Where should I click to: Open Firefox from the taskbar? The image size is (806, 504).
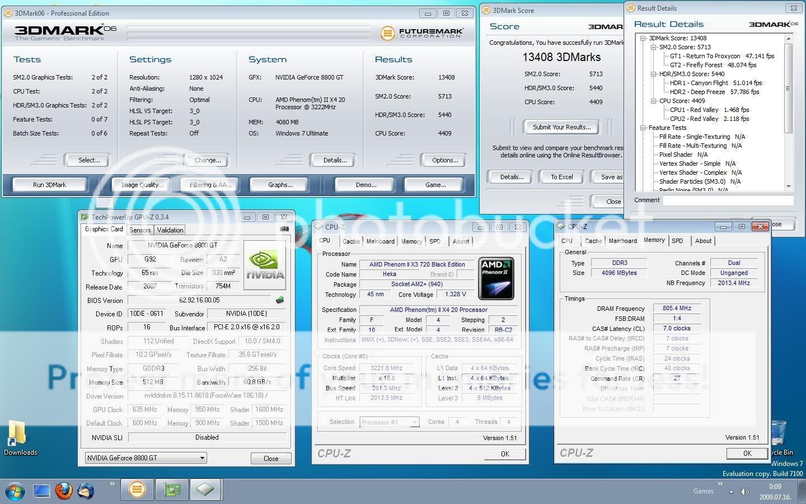[64, 491]
